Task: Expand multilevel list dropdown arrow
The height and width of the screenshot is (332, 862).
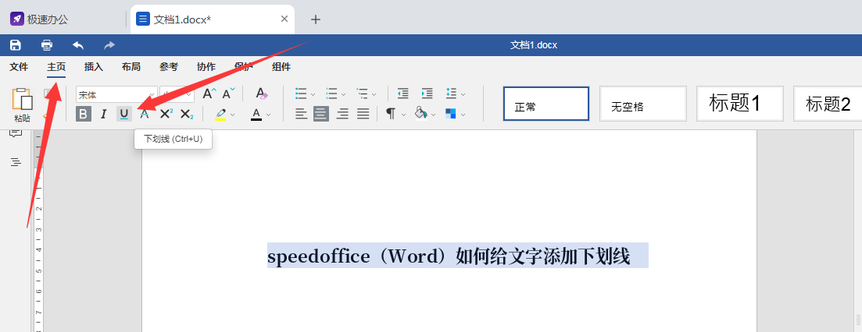Action: coord(374,94)
